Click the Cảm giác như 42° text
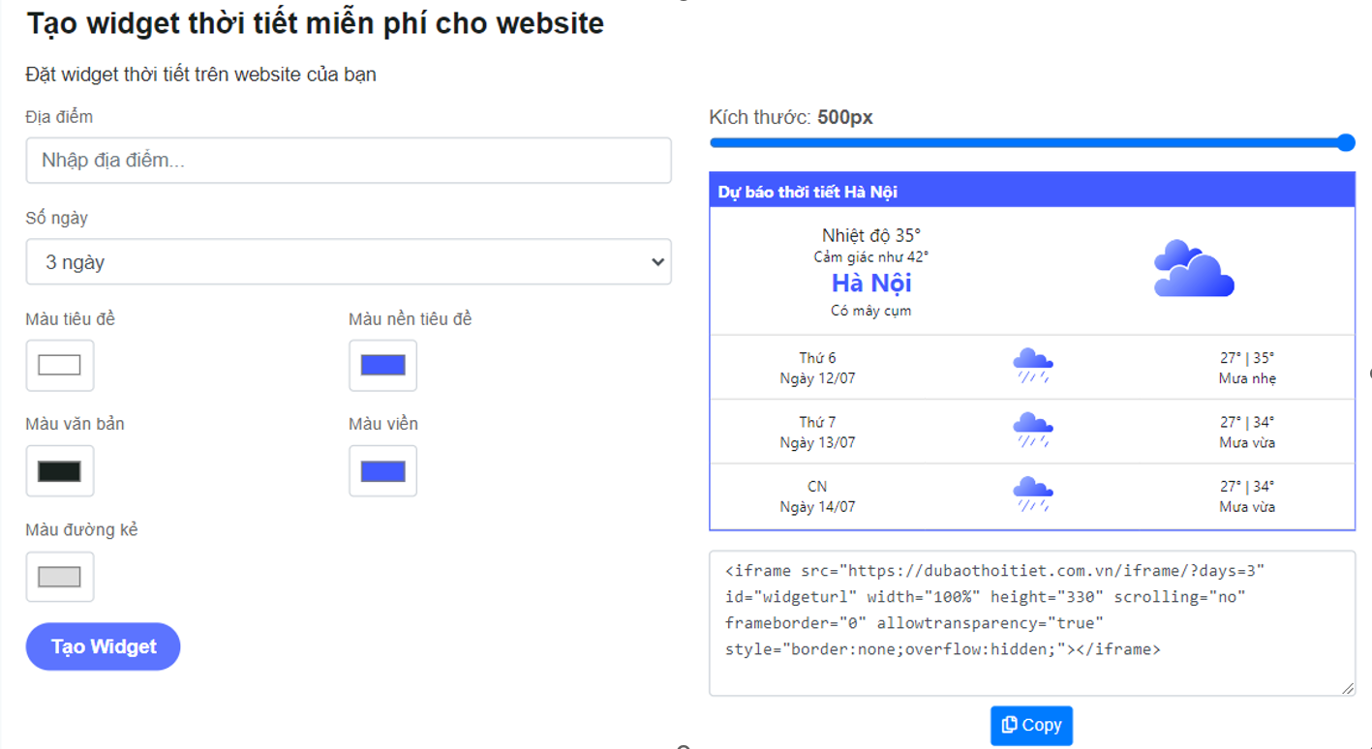Screen dimensions: 1372x749 tap(871, 257)
